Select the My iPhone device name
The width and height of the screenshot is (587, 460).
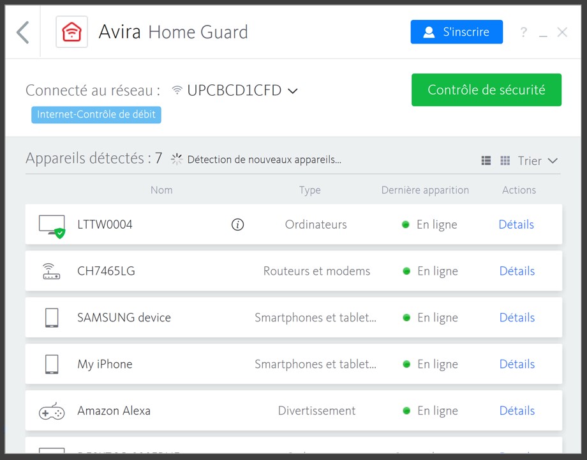(x=105, y=364)
